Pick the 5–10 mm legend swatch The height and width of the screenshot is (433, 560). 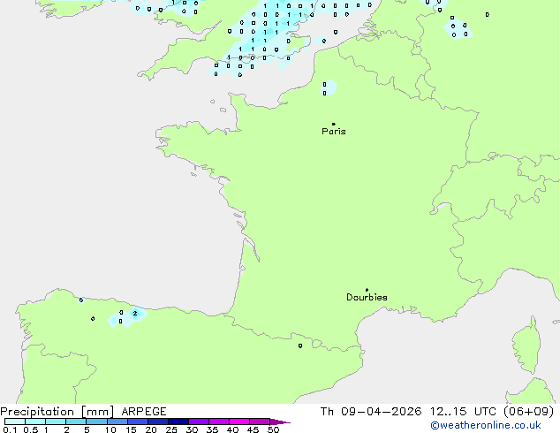pyautogui.click(x=96, y=422)
